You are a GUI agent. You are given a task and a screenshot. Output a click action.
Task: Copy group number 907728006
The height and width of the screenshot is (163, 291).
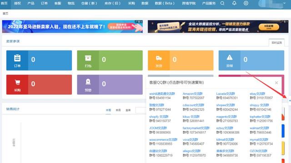[x=227, y=144]
